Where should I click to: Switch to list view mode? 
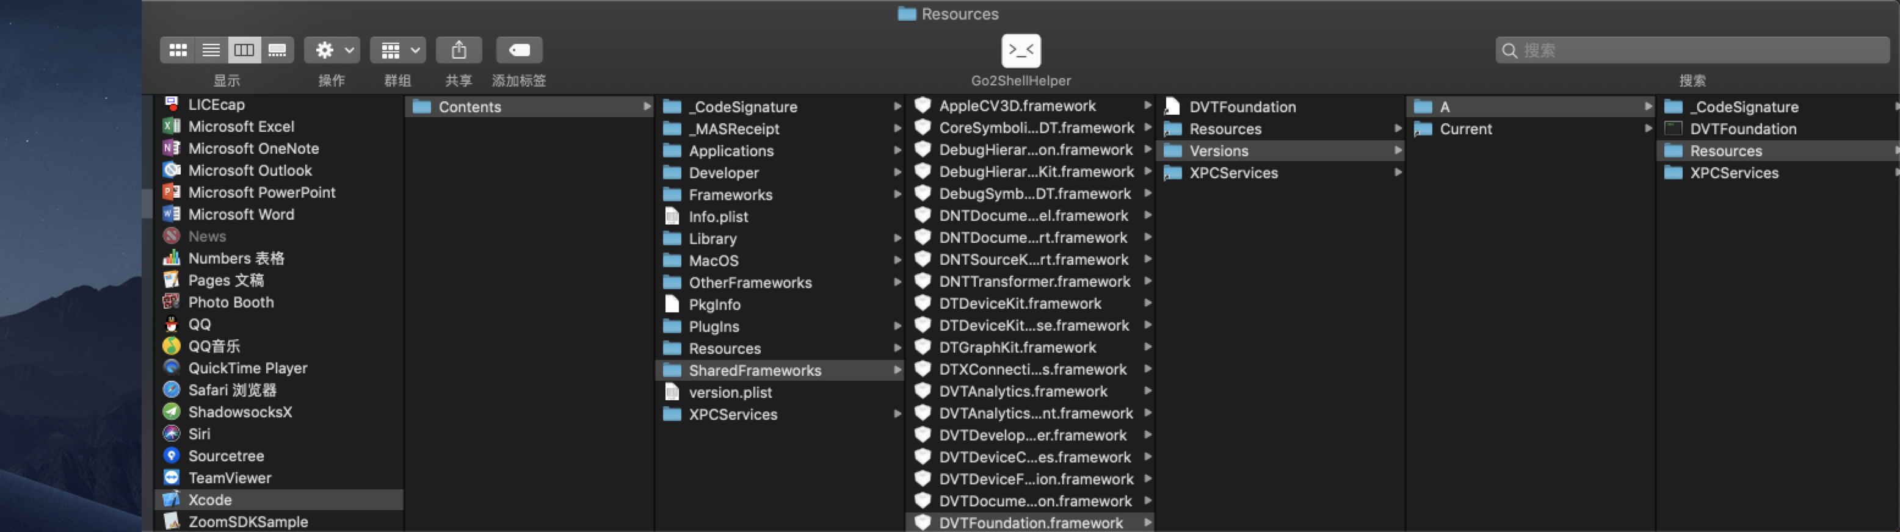211,50
